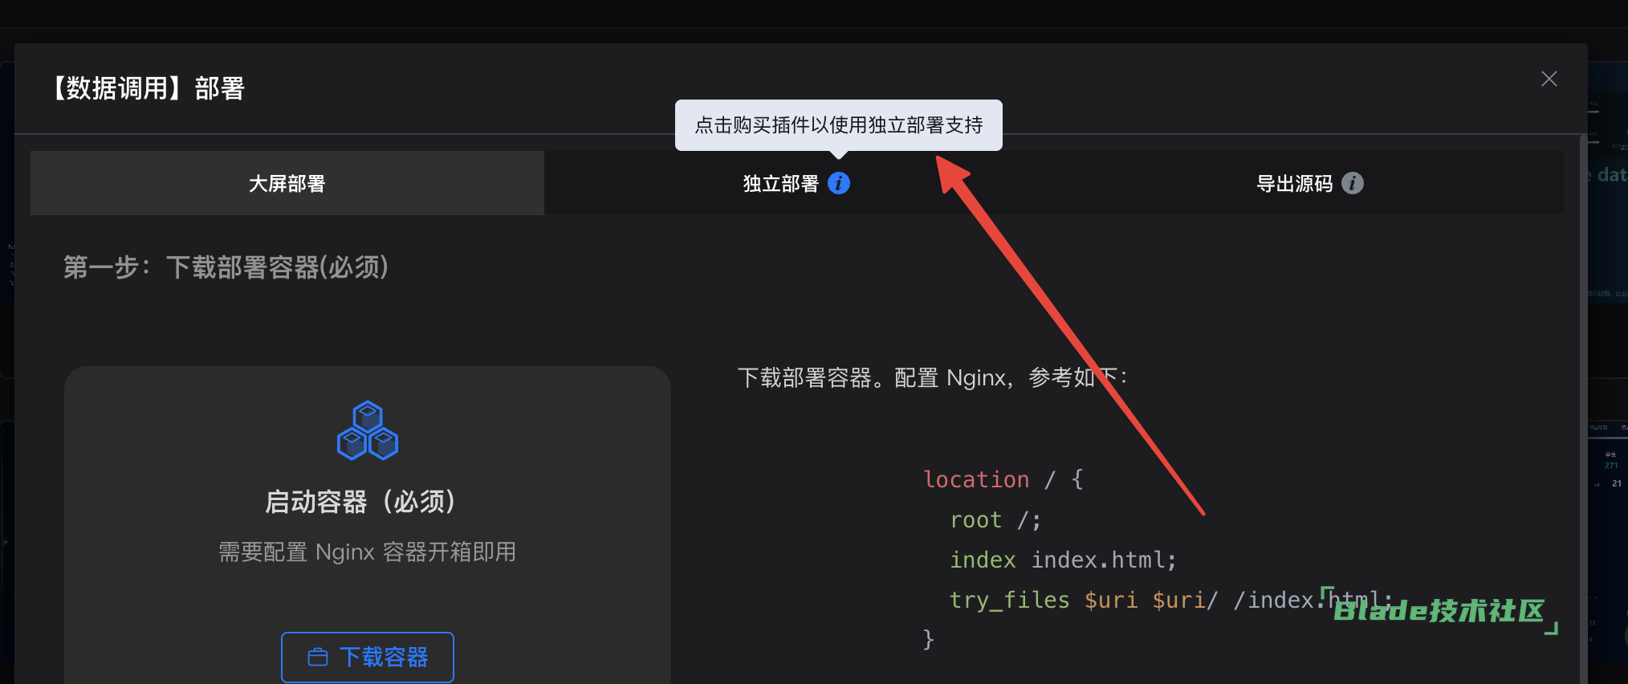1628x684 pixels.
Task: Select the 导出源码 tab
Action: coord(1293,184)
